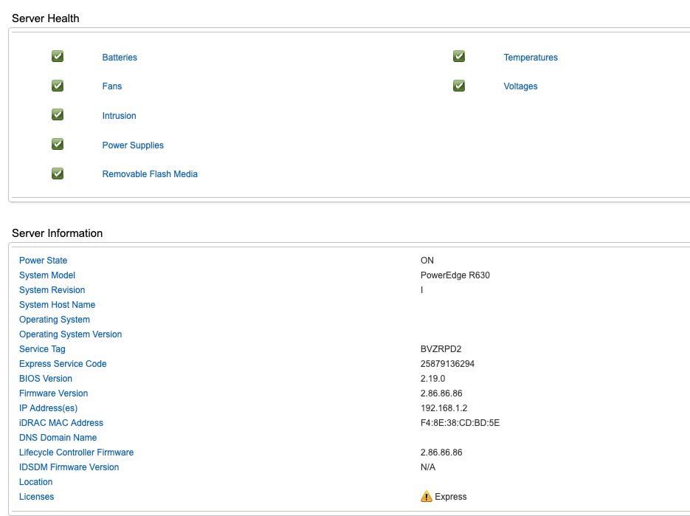Click the yellow warning icon beside Express

[426, 497]
